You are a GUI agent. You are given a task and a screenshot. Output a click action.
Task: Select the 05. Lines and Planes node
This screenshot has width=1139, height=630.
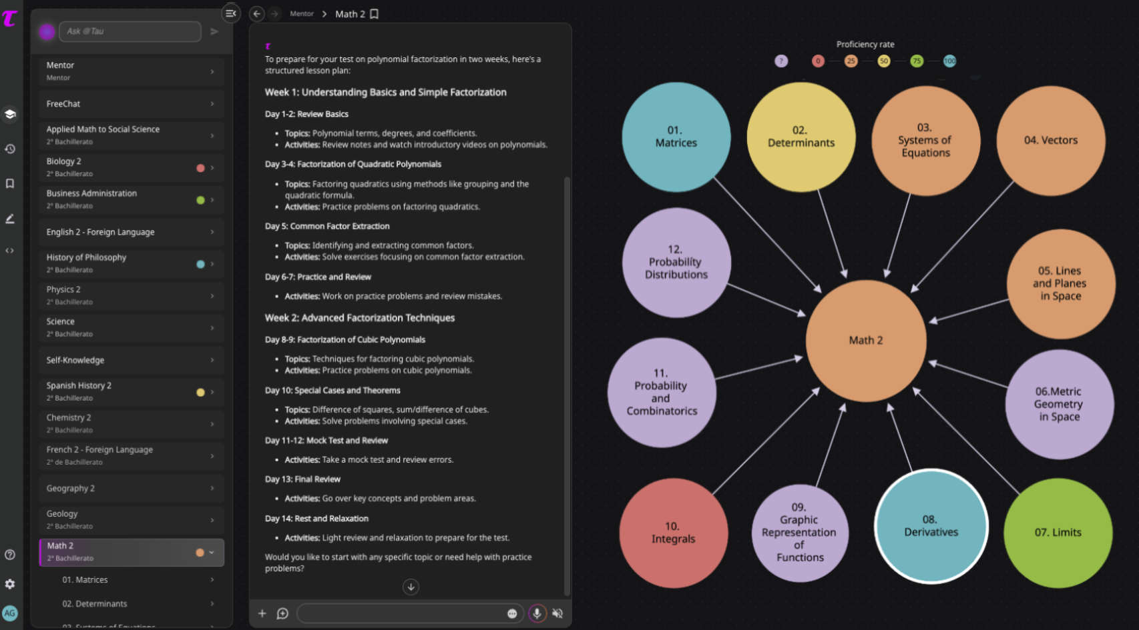point(1060,284)
